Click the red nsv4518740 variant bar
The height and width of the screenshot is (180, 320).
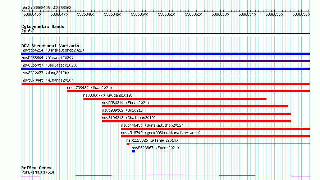coord(215,136)
